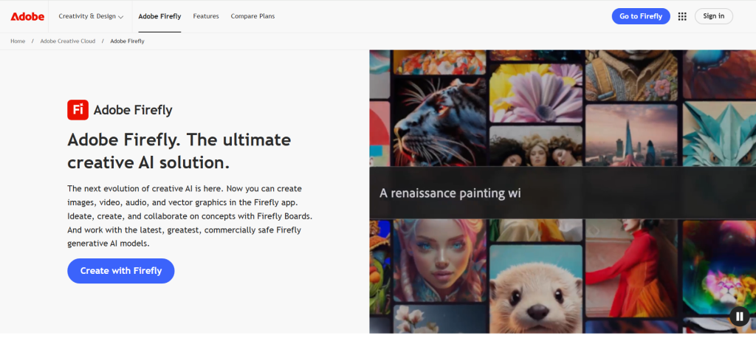Click the Adobe Firefly breadcrumb text
This screenshot has width=756, height=344.
[127, 41]
